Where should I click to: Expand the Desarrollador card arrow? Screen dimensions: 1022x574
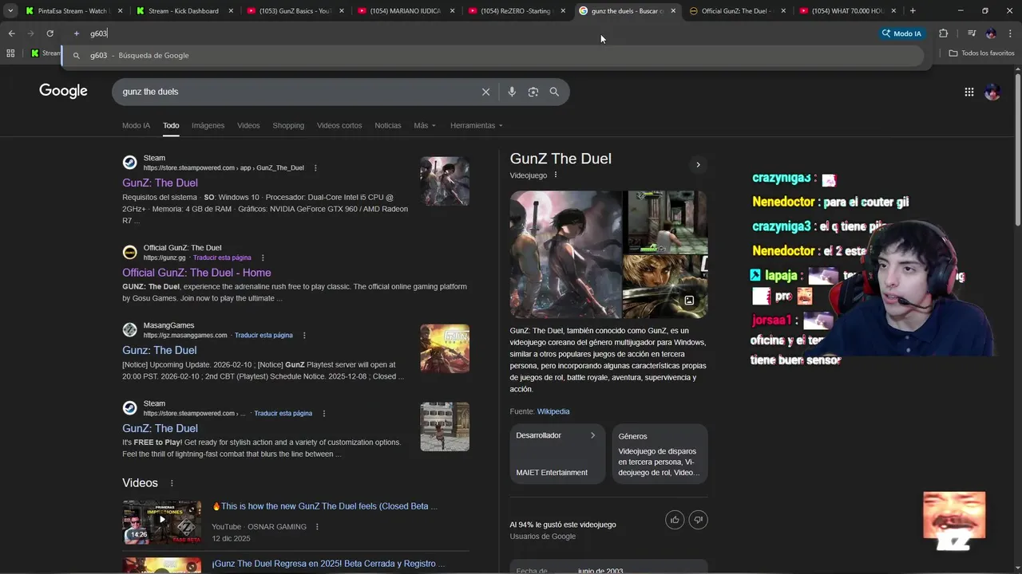592,435
